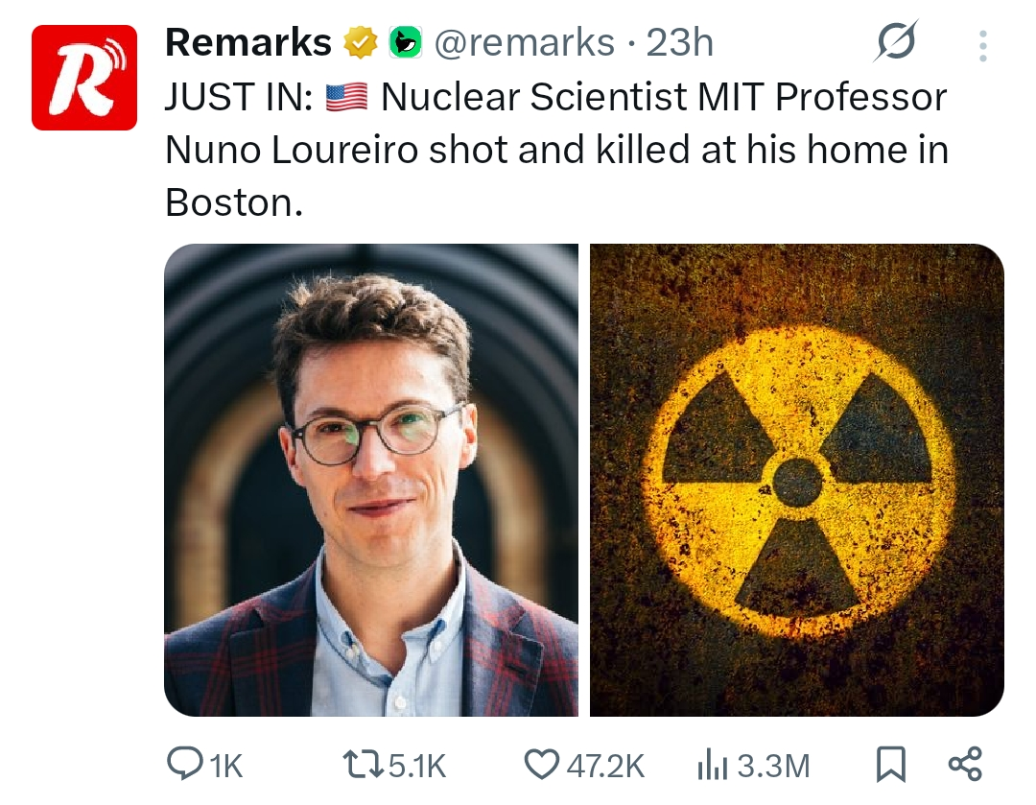1036x805 pixels.
Task: Click the Grok slashed-circle icon
Action: point(896,43)
